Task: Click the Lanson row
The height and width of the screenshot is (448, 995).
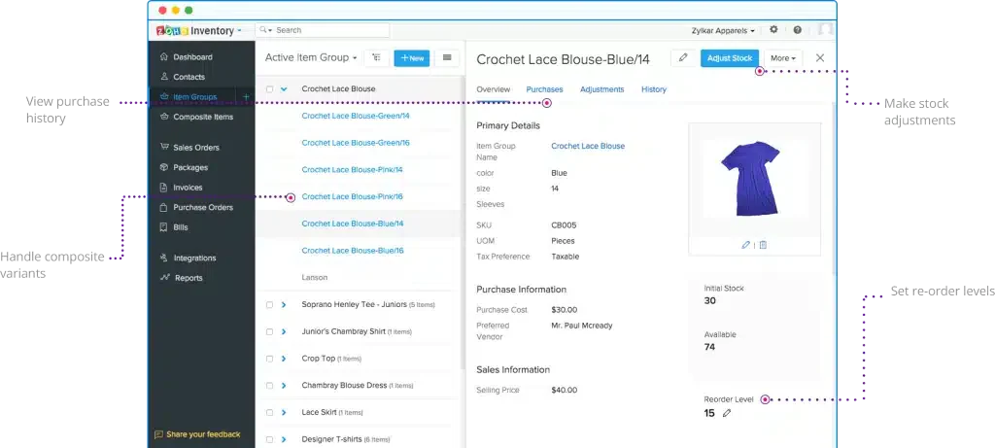Action: 314,278
